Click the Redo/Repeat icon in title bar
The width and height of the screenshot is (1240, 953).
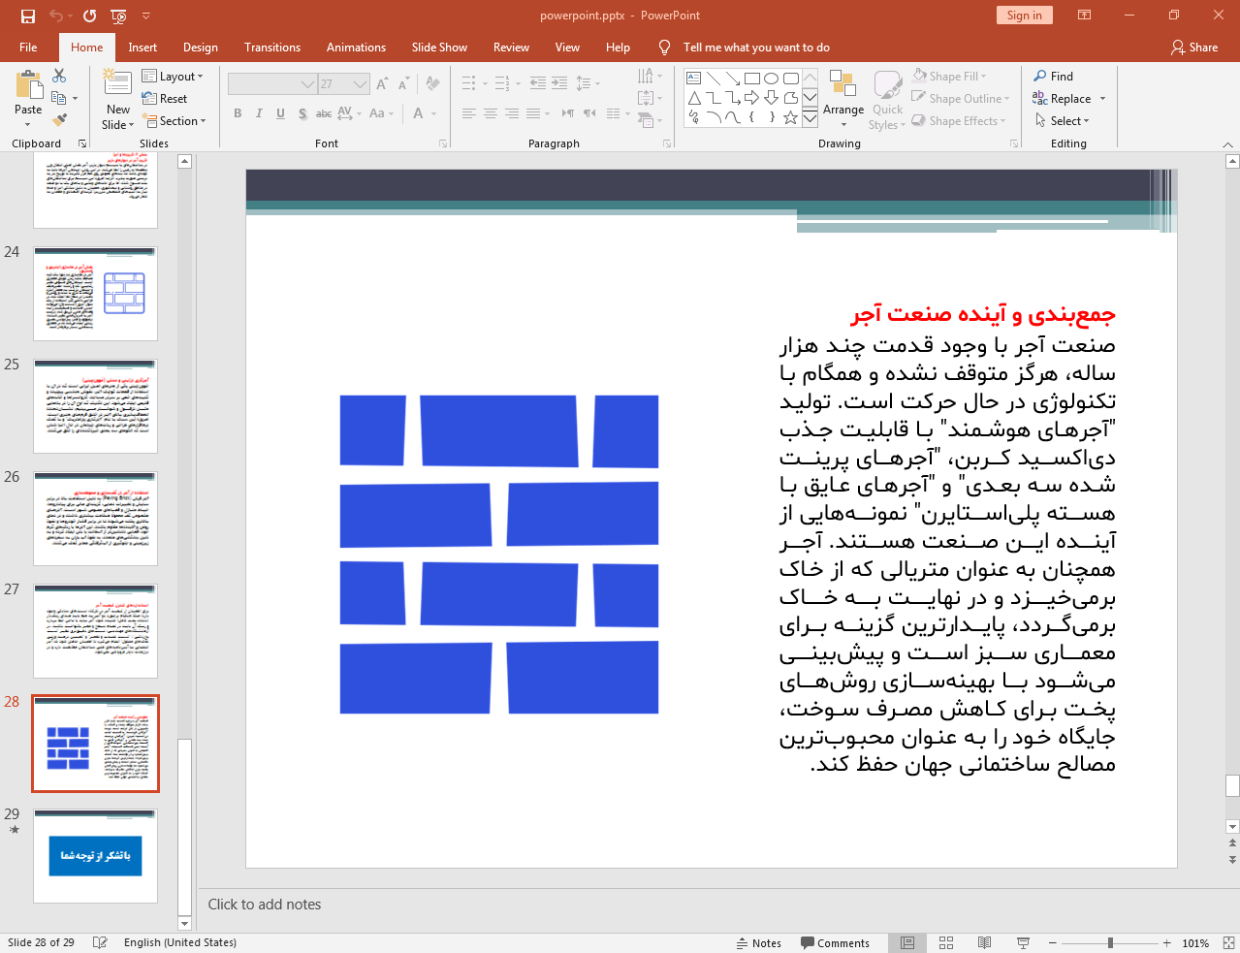point(89,16)
